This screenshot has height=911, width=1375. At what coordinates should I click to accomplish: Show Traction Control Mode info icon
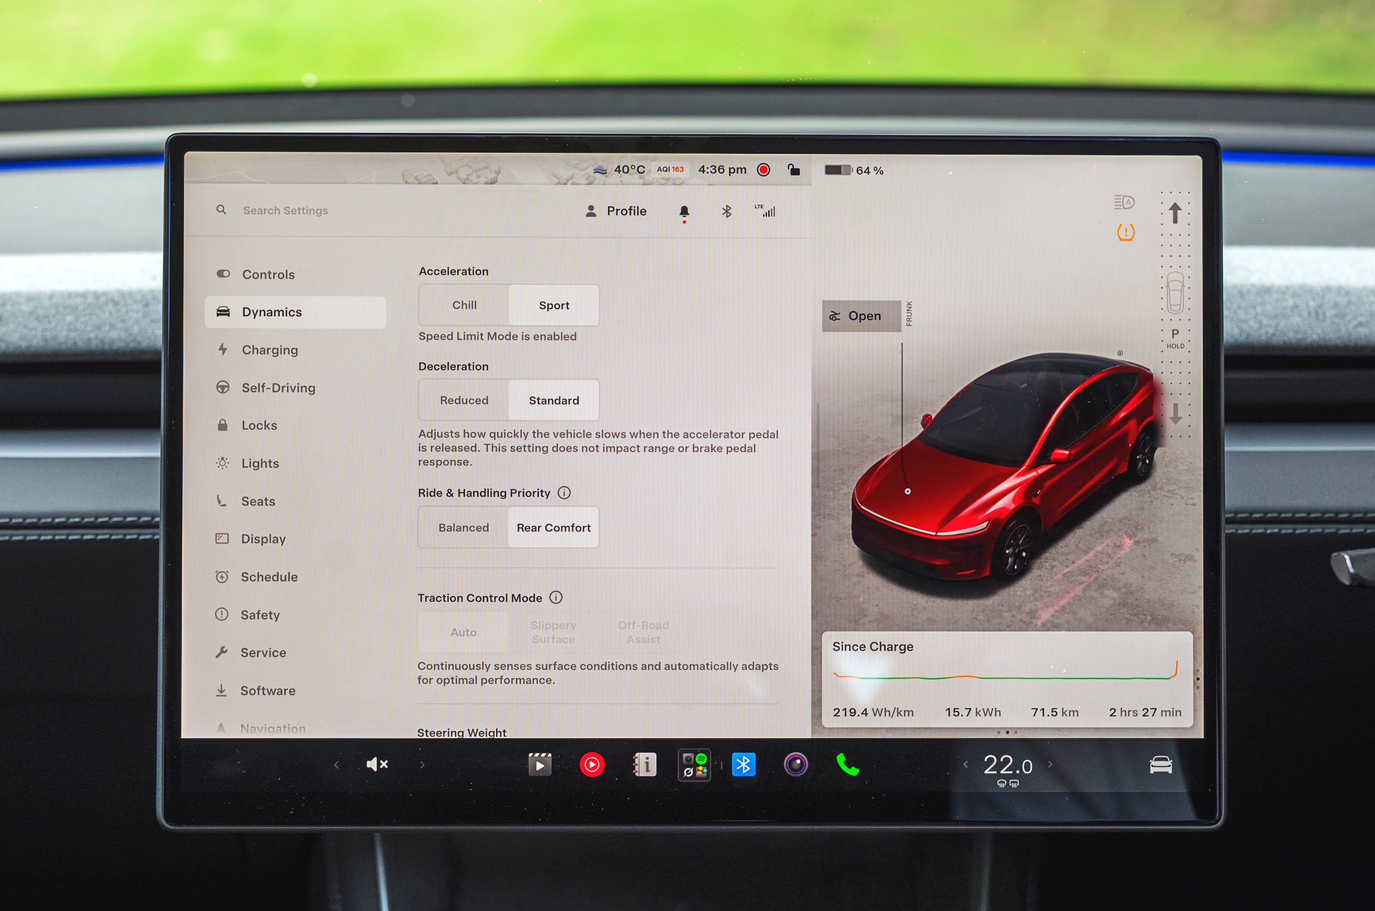[x=556, y=597]
